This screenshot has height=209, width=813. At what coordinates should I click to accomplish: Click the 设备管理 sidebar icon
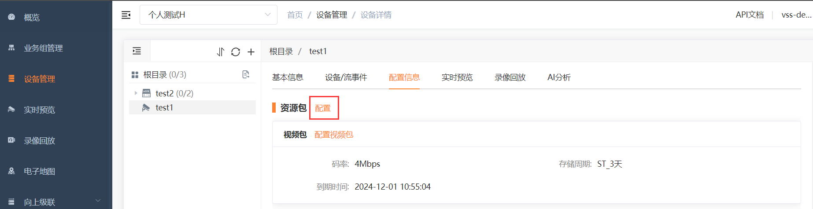point(11,79)
